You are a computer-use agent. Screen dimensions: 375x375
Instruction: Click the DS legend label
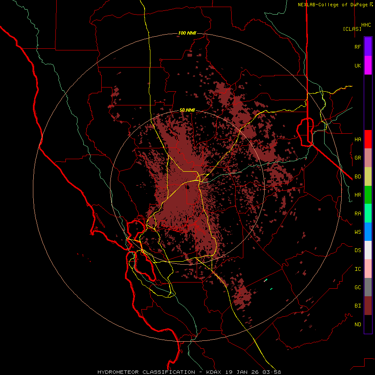[x=357, y=250]
